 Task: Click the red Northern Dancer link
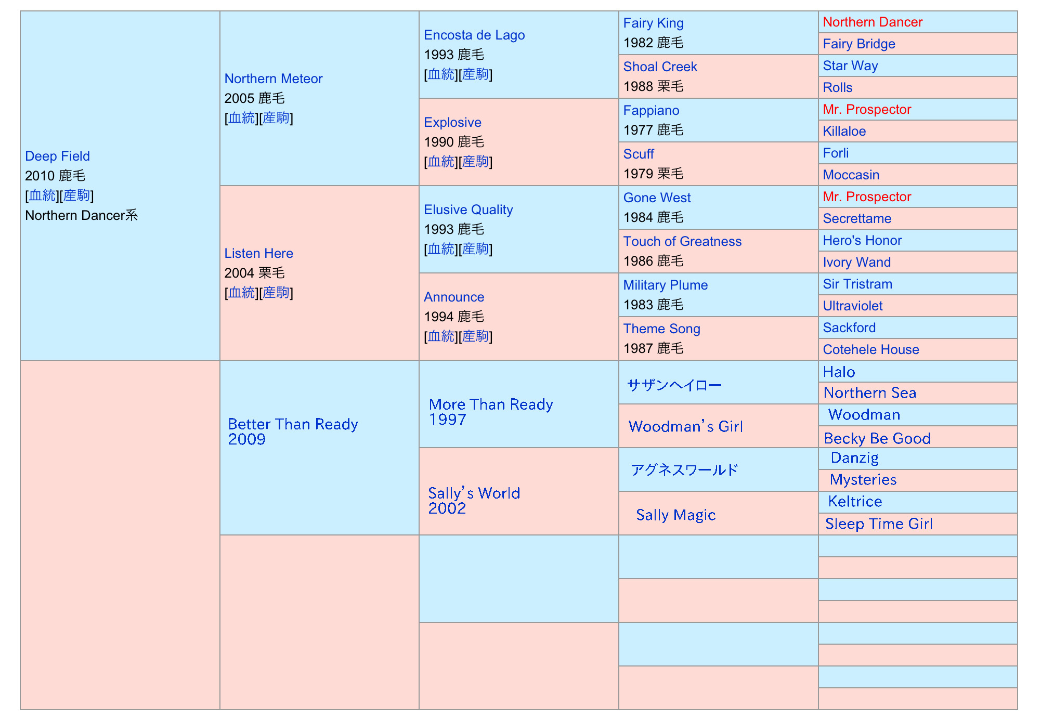point(872,22)
